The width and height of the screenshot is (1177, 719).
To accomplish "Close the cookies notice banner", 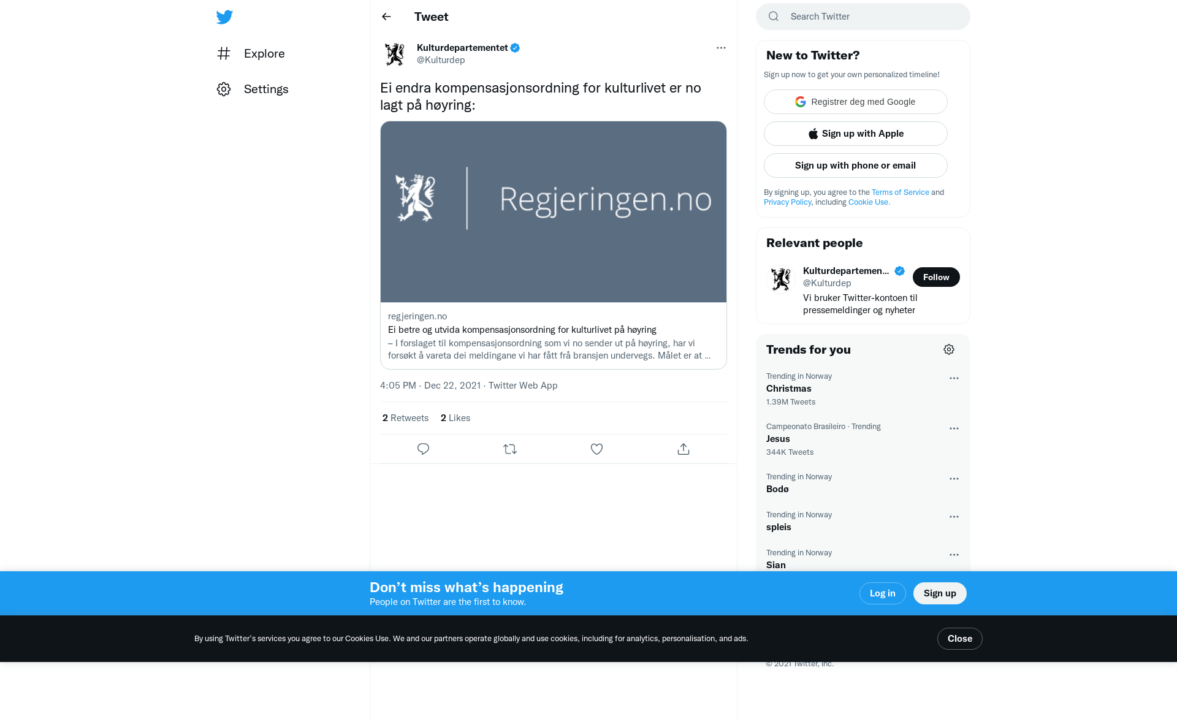I will pyautogui.click(x=960, y=639).
